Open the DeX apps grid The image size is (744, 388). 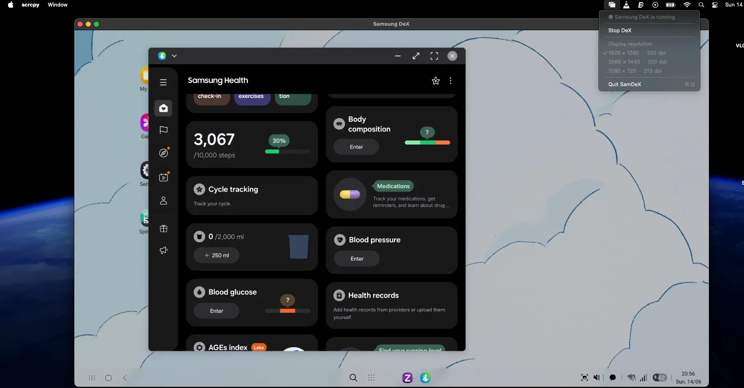371,378
